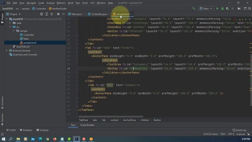Open Project Structure dialog icon
This screenshot has height=142, width=252.
[239, 9]
